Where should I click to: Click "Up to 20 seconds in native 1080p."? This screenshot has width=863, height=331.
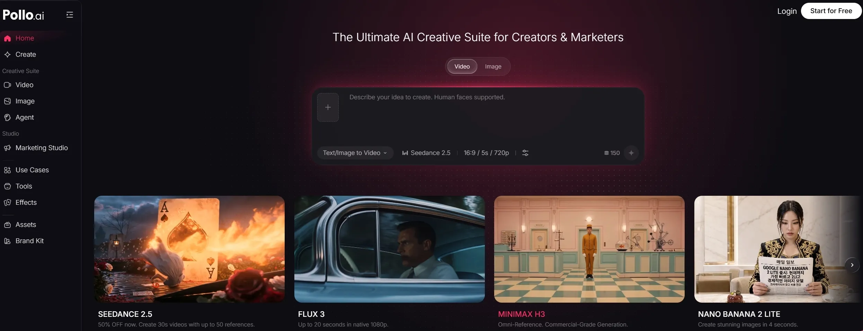point(343,324)
